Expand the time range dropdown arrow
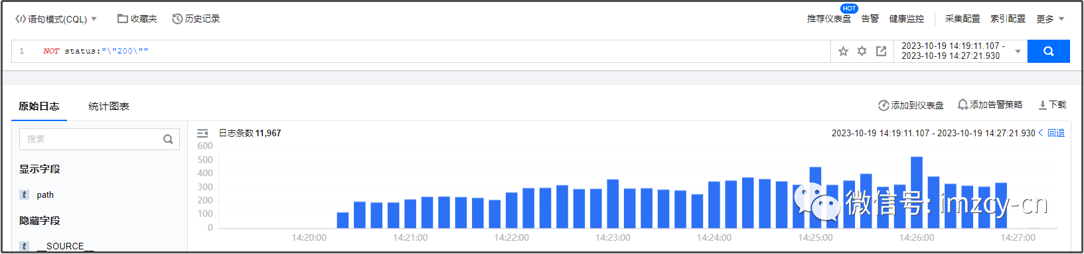1084x254 pixels. tap(1018, 52)
